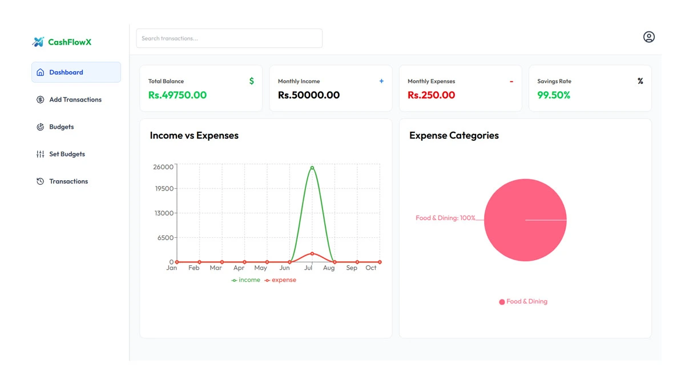The image size is (685, 385).
Task: Click the Rs.250.00 monthly expenses value
Action: 432,95
